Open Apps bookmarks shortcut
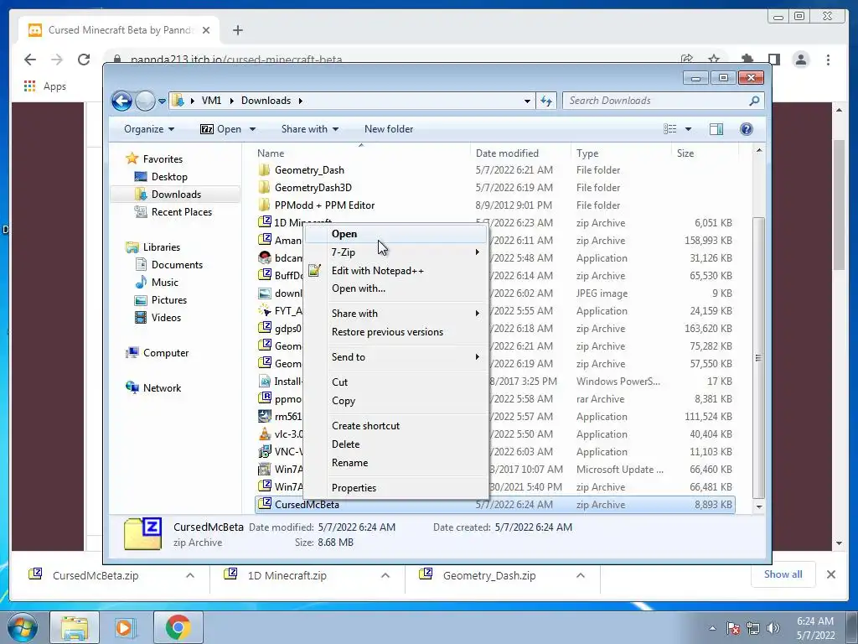The height and width of the screenshot is (644, 858). coord(45,86)
